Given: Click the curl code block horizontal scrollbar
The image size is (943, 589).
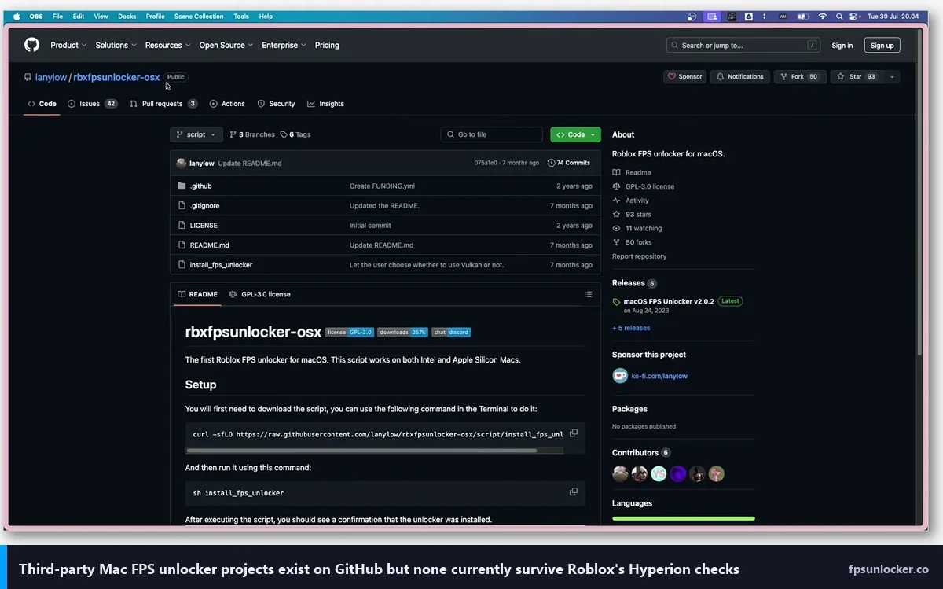Looking at the screenshot, I should point(361,451).
